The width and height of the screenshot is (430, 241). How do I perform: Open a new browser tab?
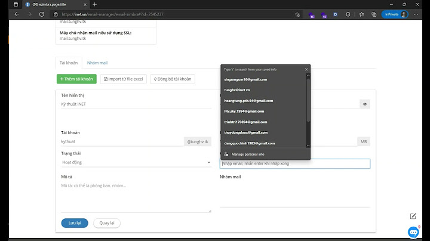click(94, 4)
